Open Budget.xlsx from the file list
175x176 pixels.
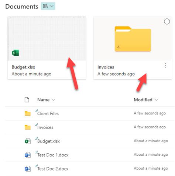pyautogui.click(x=48, y=141)
